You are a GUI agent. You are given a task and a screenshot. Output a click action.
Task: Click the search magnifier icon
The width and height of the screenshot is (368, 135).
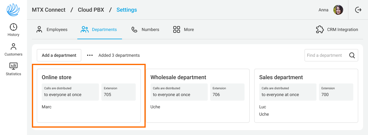point(352,56)
